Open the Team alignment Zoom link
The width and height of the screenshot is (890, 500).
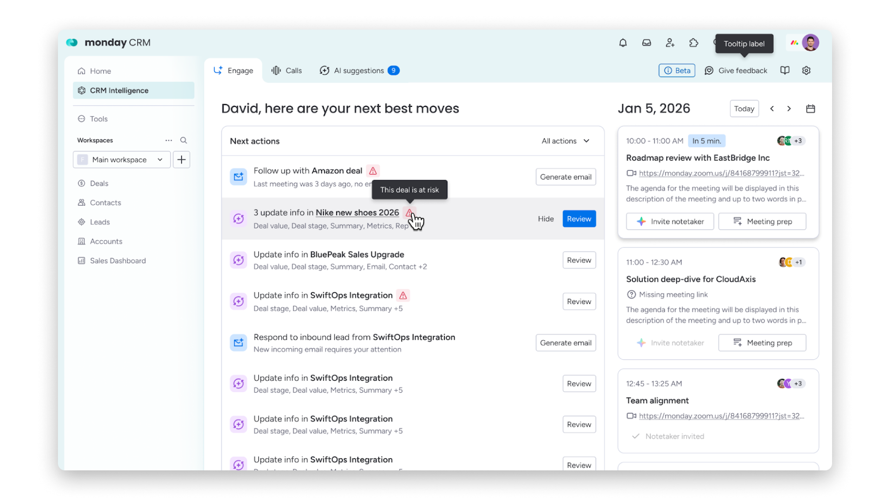click(x=722, y=416)
